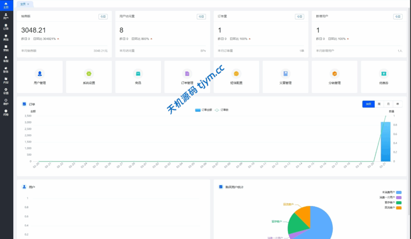The width and height of the screenshot is (411, 239).
Task: Expand 设置 menu in sidebar
Action: pos(6,91)
